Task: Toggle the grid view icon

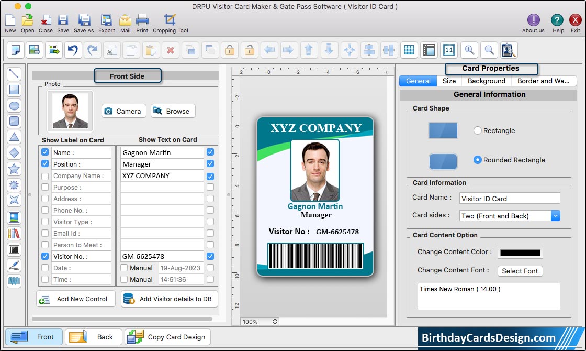Action: tap(409, 50)
